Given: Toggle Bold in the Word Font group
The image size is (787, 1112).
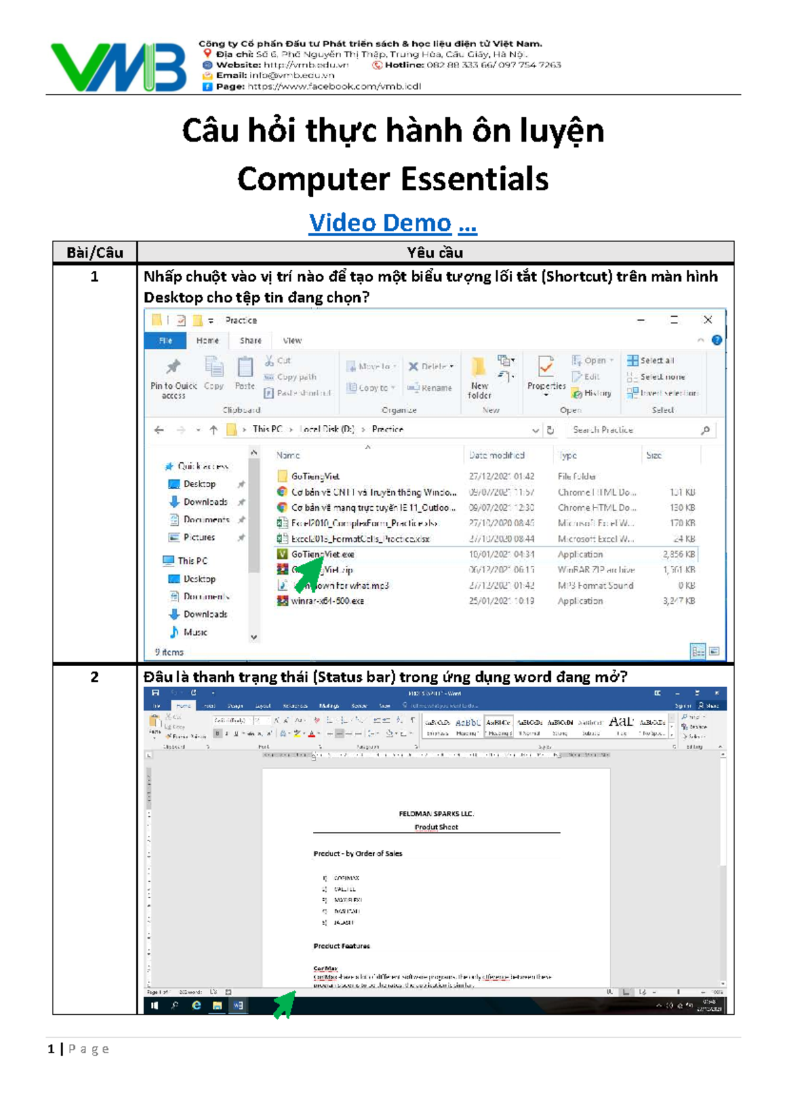Looking at the screenshot, I should pyautogui.click(x=218, y=734).
